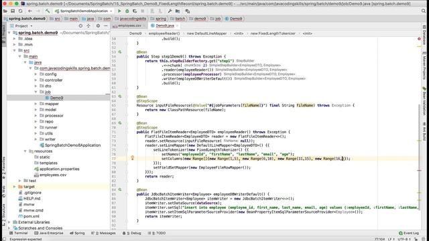Click the bean gutter icon beside employeeReader
The height and width of the screenshot is (241, 429).
(120, 123)
